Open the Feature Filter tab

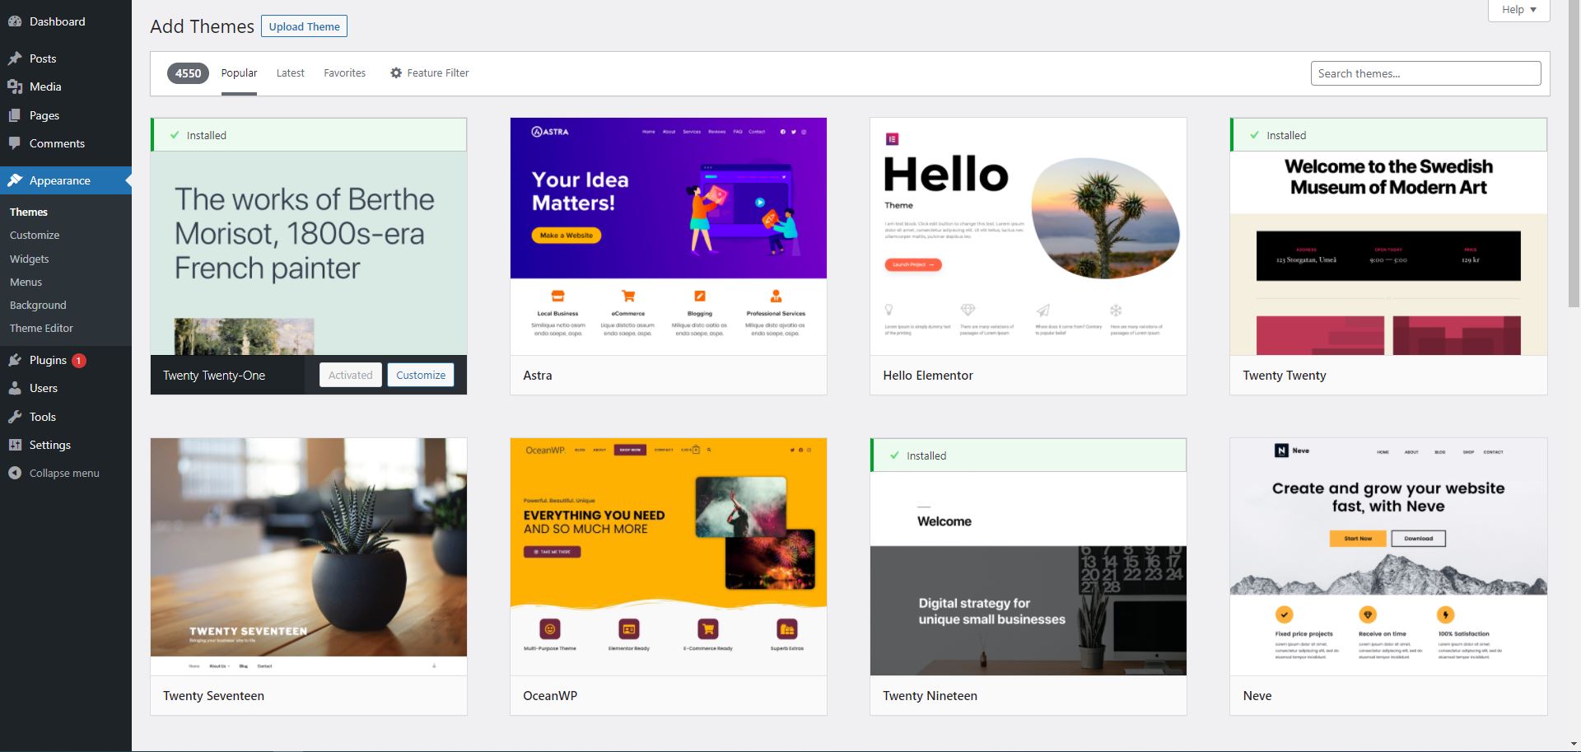point(429,73)
